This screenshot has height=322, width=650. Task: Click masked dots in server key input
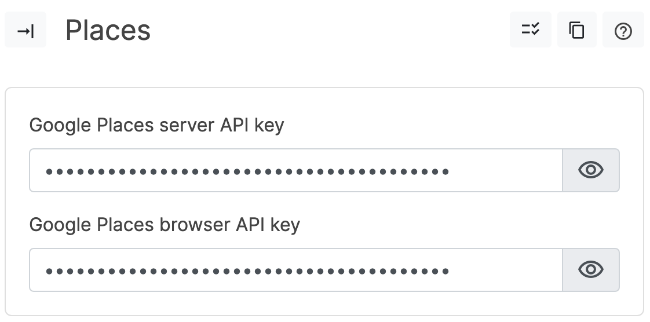click(x=247, y=171)
